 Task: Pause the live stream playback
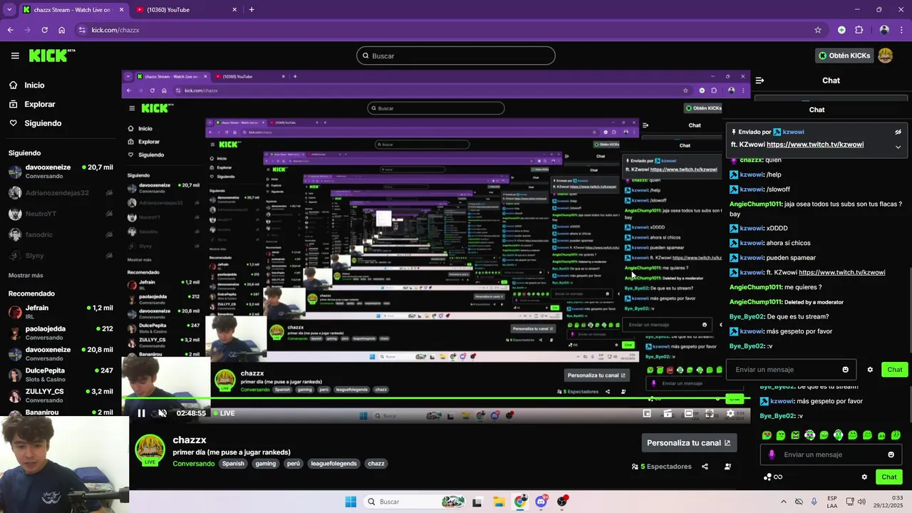click(x=141, y=413)
